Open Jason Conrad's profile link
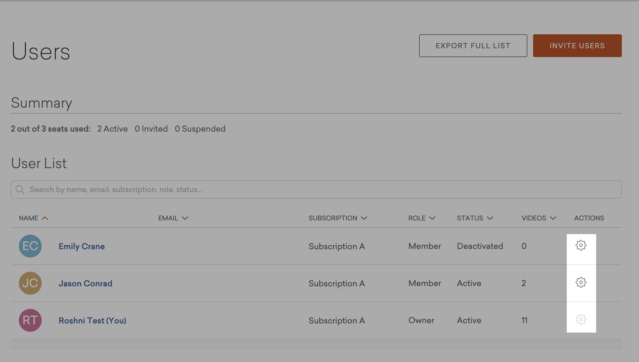 (86, 283)
